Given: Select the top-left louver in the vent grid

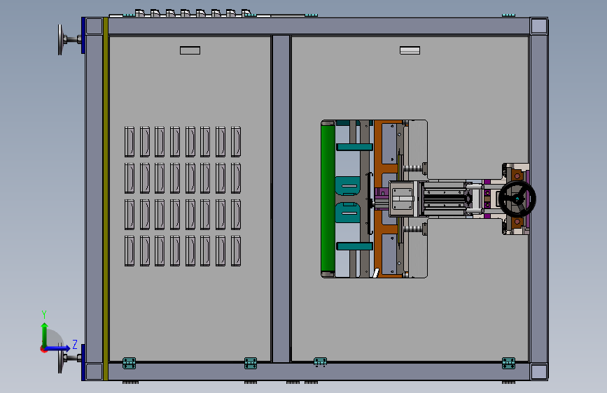Looking at the screenshot, I should pos(130,141).
